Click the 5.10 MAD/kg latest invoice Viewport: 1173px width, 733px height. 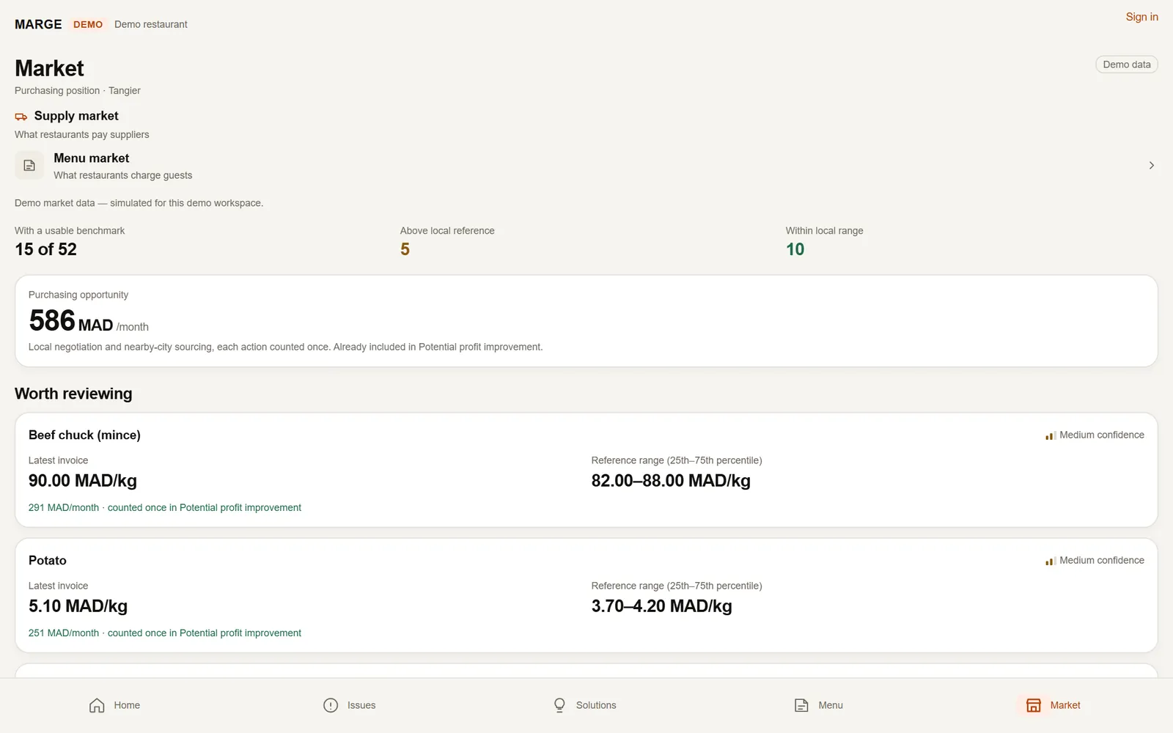78,606
